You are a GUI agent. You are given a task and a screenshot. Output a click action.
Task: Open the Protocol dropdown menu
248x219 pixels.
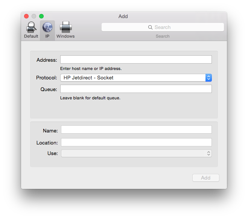pos(136,78)
